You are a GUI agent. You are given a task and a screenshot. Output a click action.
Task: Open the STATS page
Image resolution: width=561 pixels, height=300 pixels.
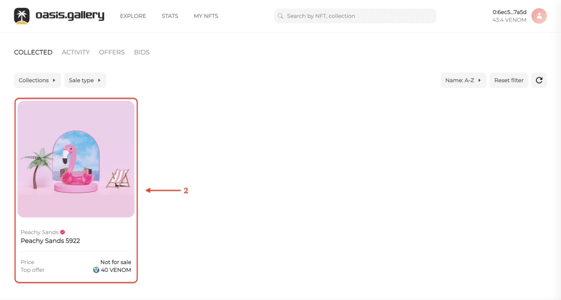pyautogui.click(x=170, y=16)
